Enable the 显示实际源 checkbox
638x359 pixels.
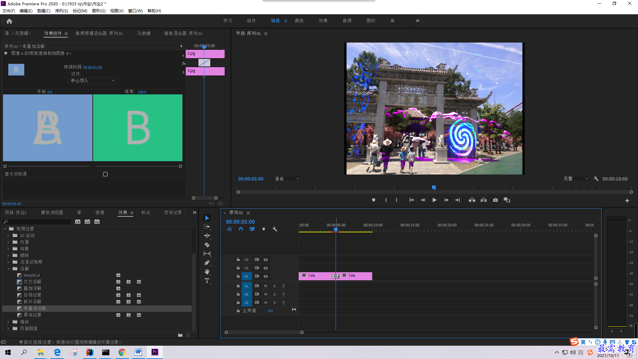point(105,174)
